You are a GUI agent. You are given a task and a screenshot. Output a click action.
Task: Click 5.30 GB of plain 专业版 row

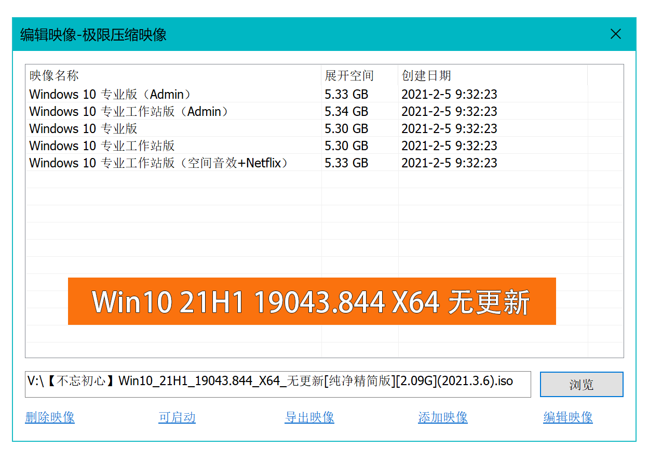[346, 128]
